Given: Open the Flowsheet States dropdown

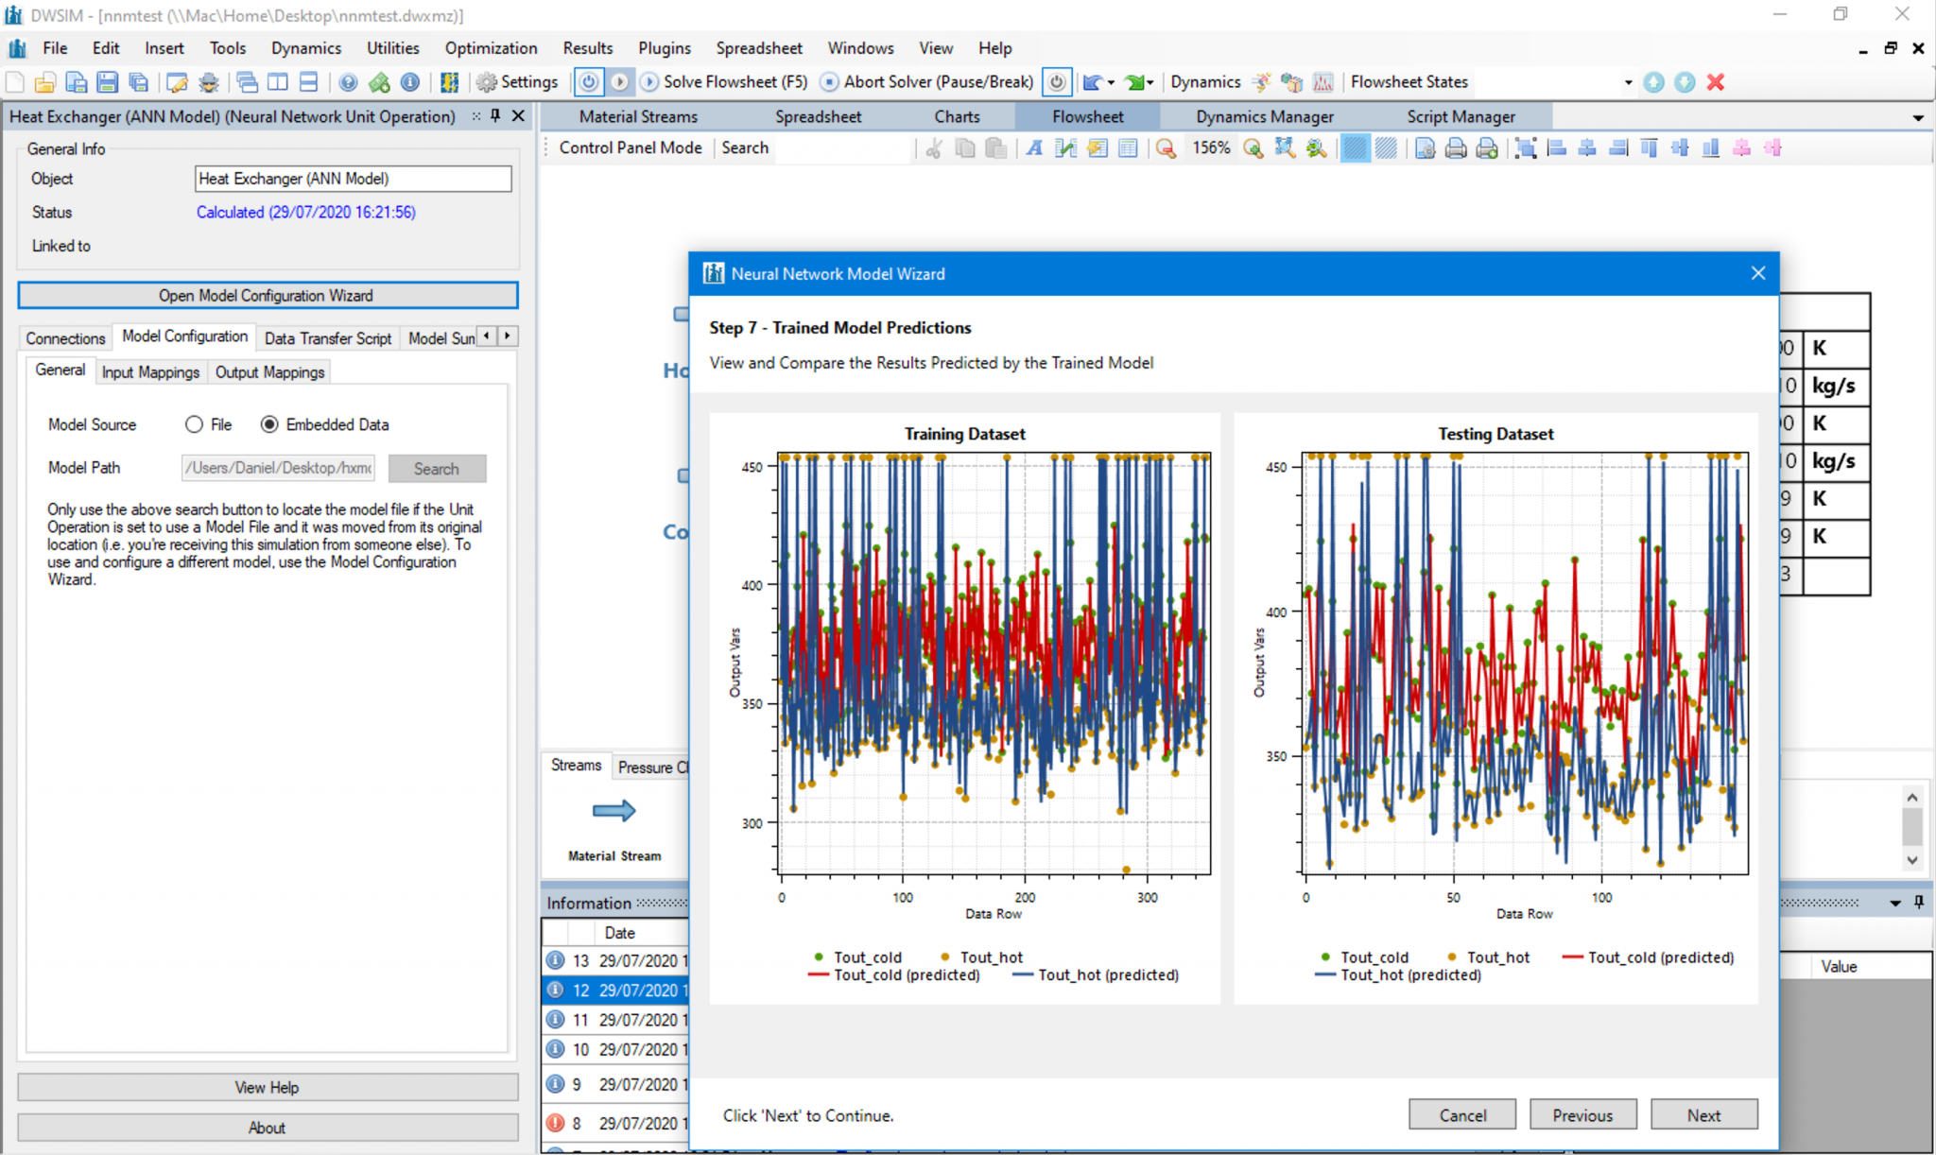Looking at the screenshot, I should click(x=1629, y=82).
